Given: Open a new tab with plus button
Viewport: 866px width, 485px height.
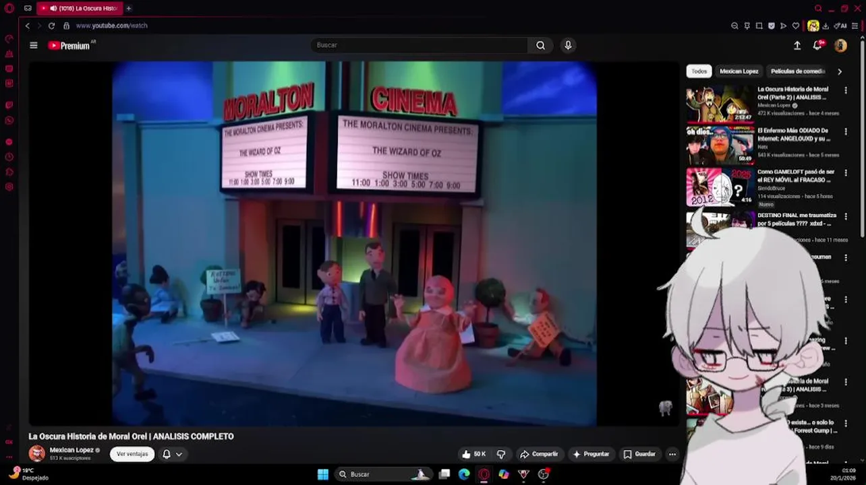Looking at the screenshot, I should 128,8.
